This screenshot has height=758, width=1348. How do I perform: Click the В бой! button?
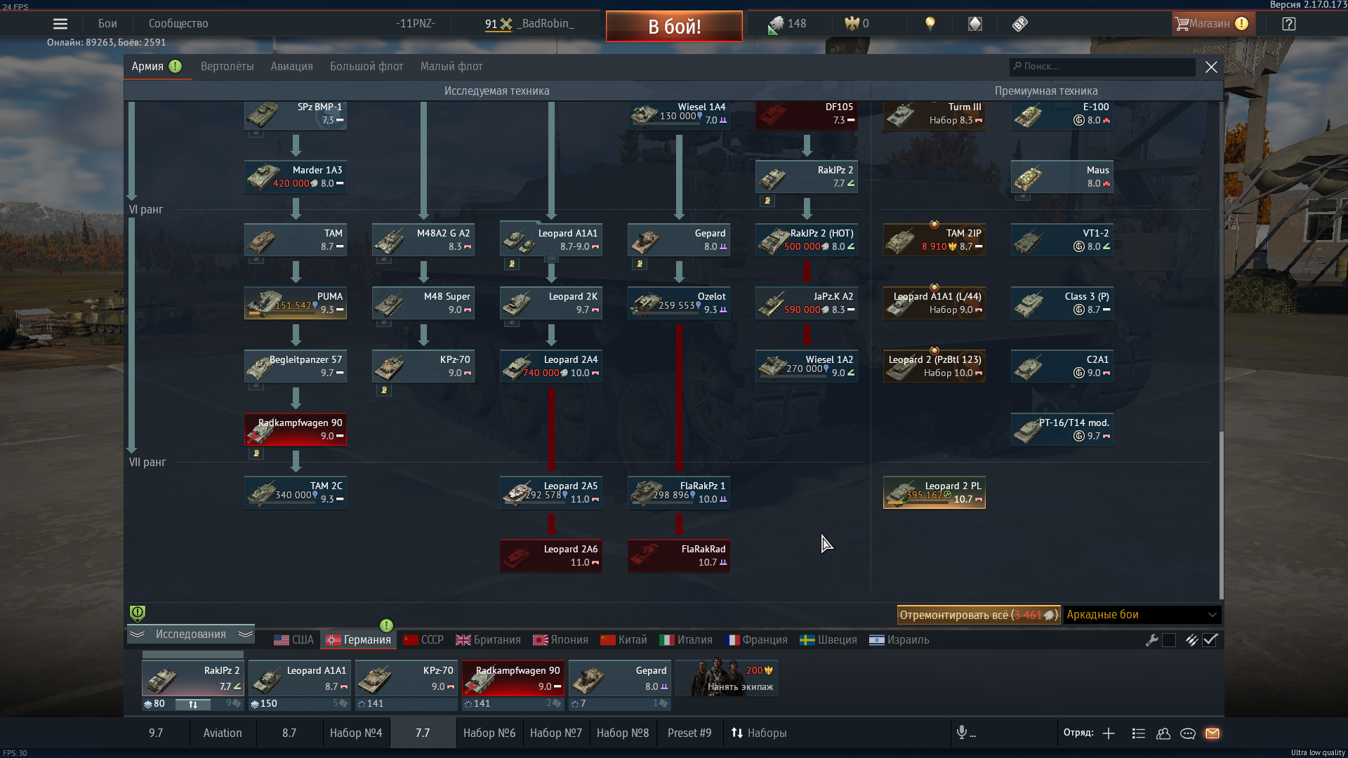coord(674,27)
